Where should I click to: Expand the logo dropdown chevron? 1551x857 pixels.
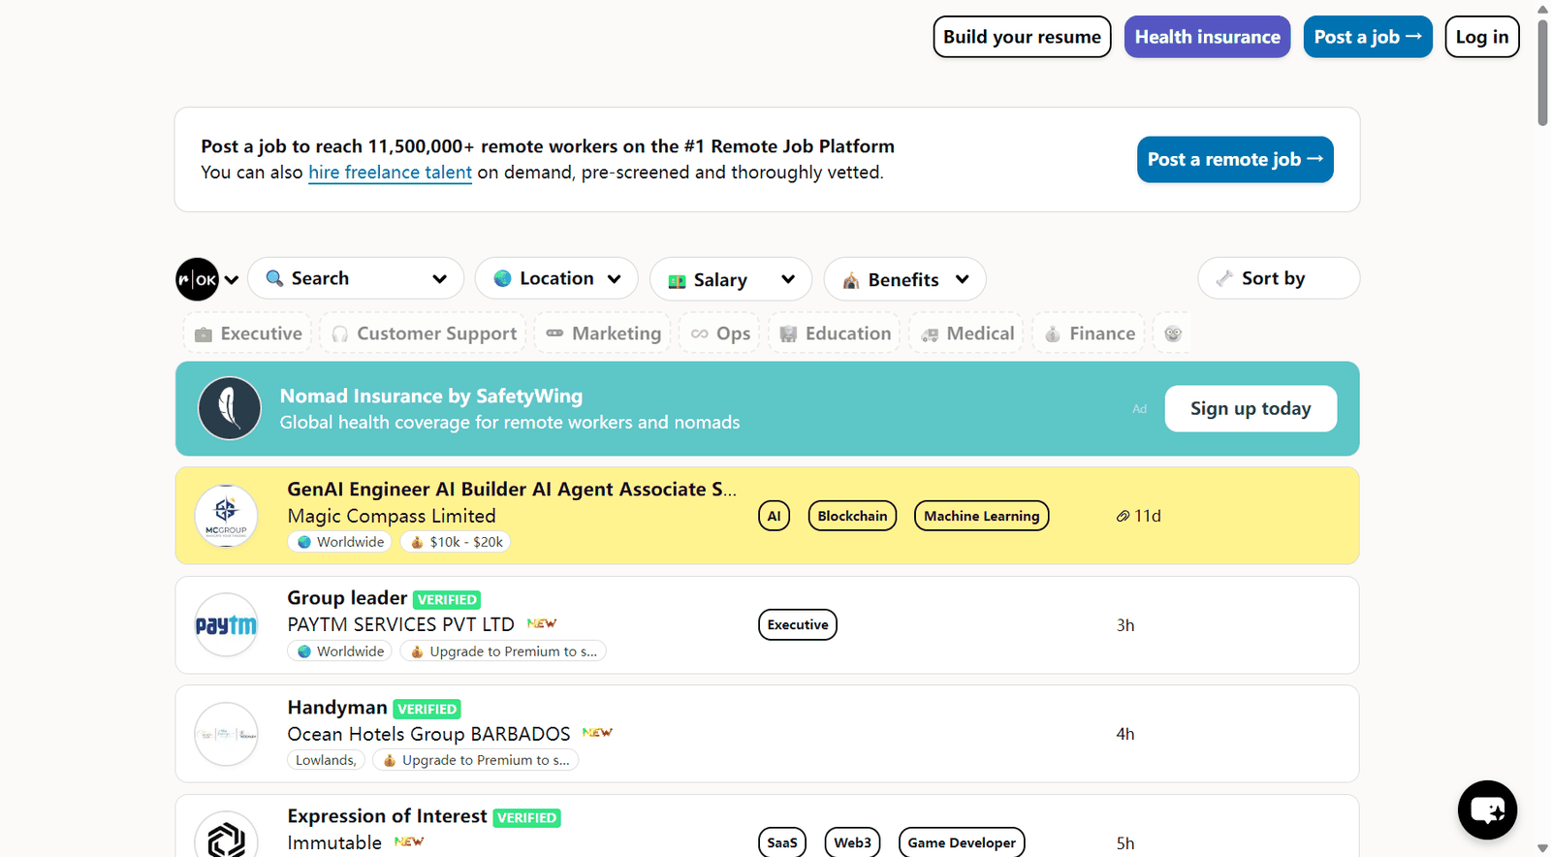(x=232, y=280)
